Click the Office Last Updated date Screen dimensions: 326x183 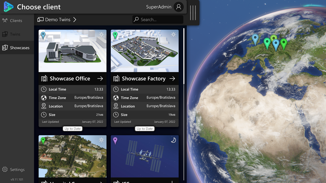pos(93,122)
